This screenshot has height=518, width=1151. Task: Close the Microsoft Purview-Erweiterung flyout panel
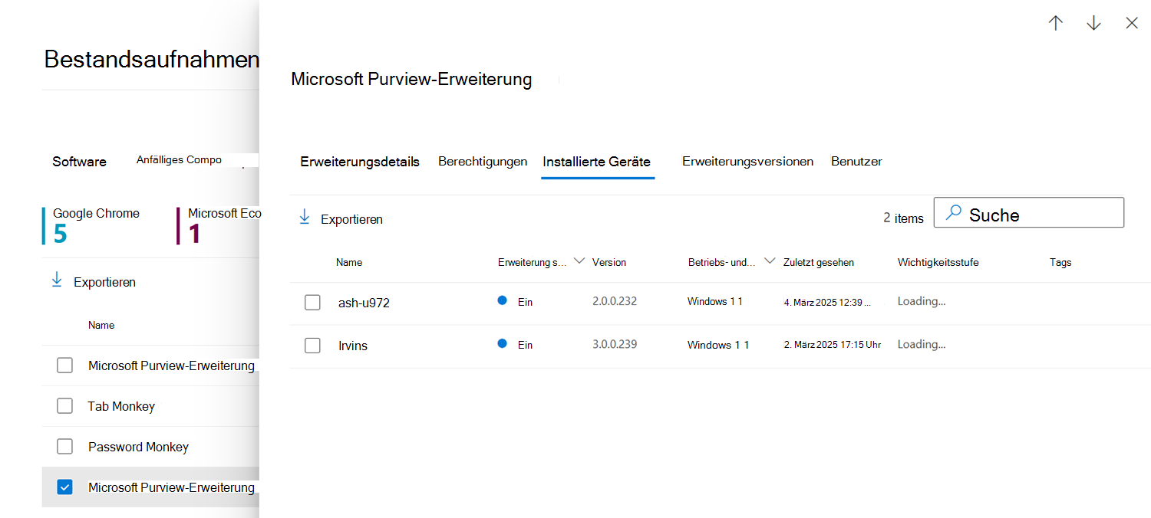[1132, 23]
